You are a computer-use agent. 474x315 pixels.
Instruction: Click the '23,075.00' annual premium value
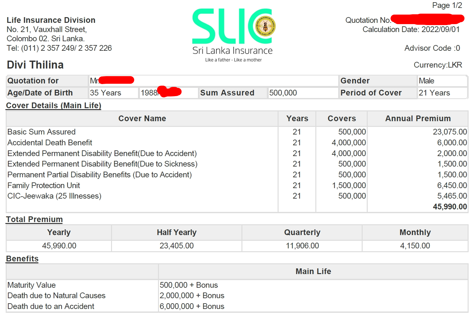450,132
